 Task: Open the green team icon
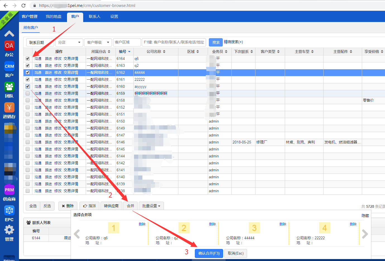[x=9, y=87]
